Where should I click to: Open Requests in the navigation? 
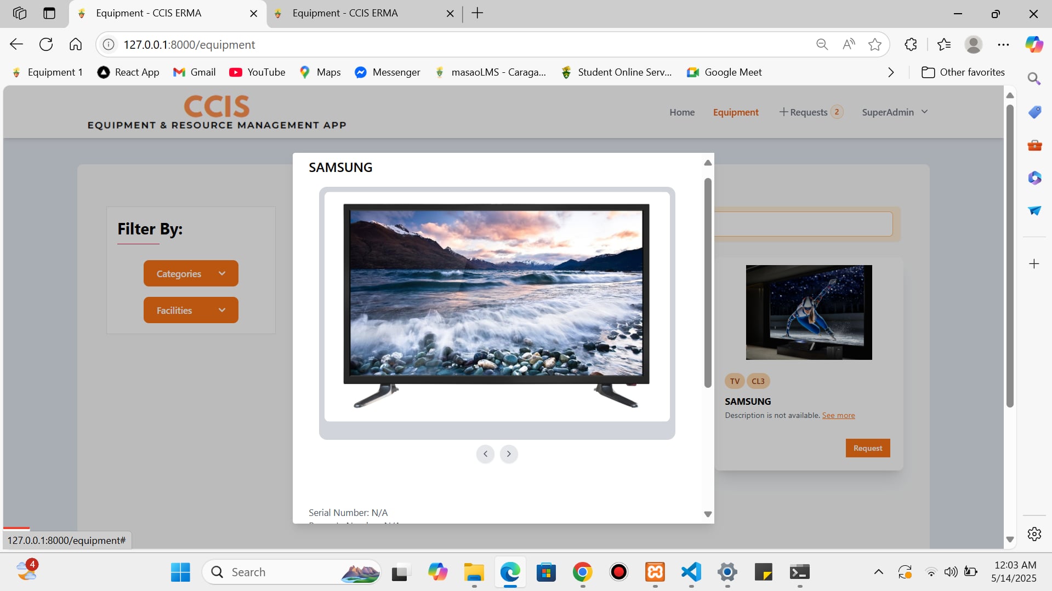tap(811, 112)
